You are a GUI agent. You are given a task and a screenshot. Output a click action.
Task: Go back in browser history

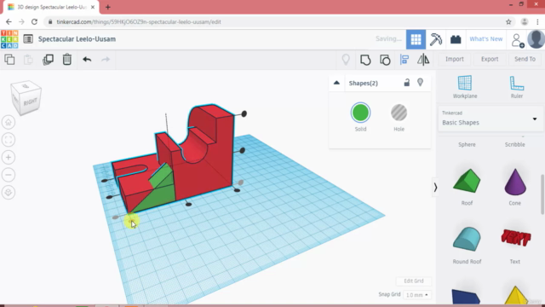[x=9, y=22]
